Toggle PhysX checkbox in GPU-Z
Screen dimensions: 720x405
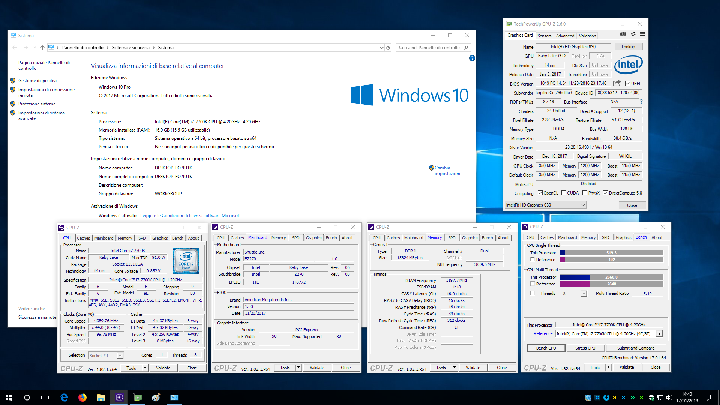click(585, 193)
